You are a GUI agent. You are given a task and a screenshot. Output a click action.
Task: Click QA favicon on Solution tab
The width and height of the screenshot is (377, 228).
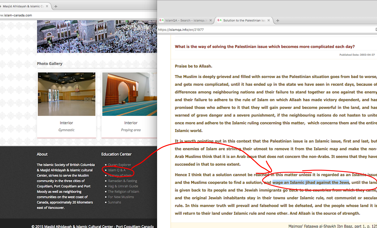(219, 20)
